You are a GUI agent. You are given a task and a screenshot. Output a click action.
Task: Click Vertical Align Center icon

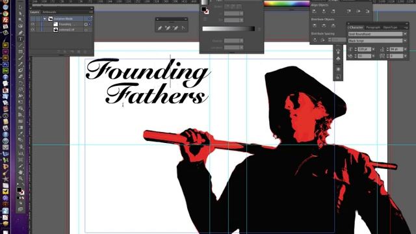358,11
